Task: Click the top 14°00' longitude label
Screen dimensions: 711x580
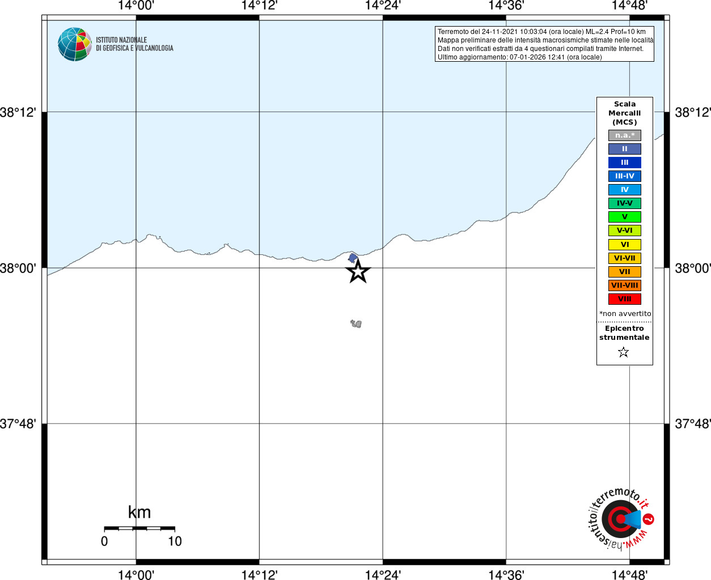Action: click(136, 6)
